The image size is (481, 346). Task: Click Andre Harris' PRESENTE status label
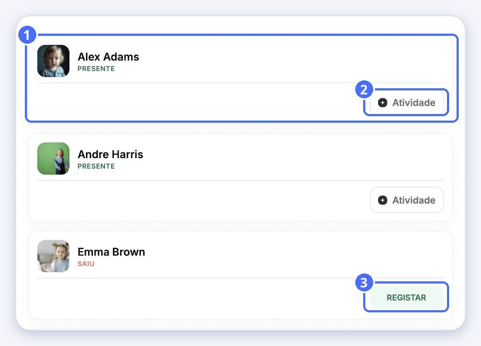pos(96,166)
